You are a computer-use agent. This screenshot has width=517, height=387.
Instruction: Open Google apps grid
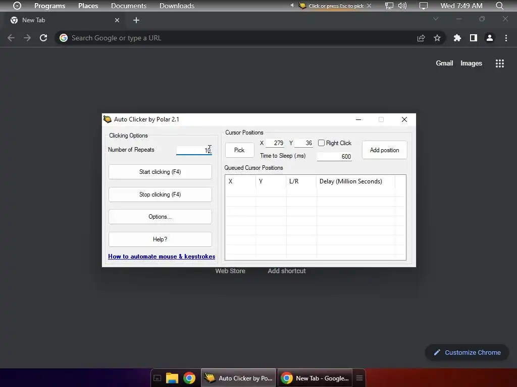coord(500,63)
